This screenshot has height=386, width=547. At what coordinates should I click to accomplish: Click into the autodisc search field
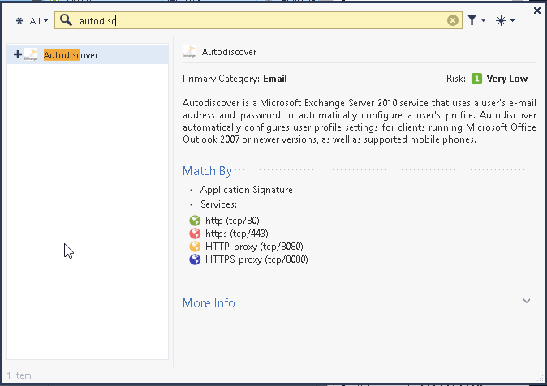tap(258, 20)
